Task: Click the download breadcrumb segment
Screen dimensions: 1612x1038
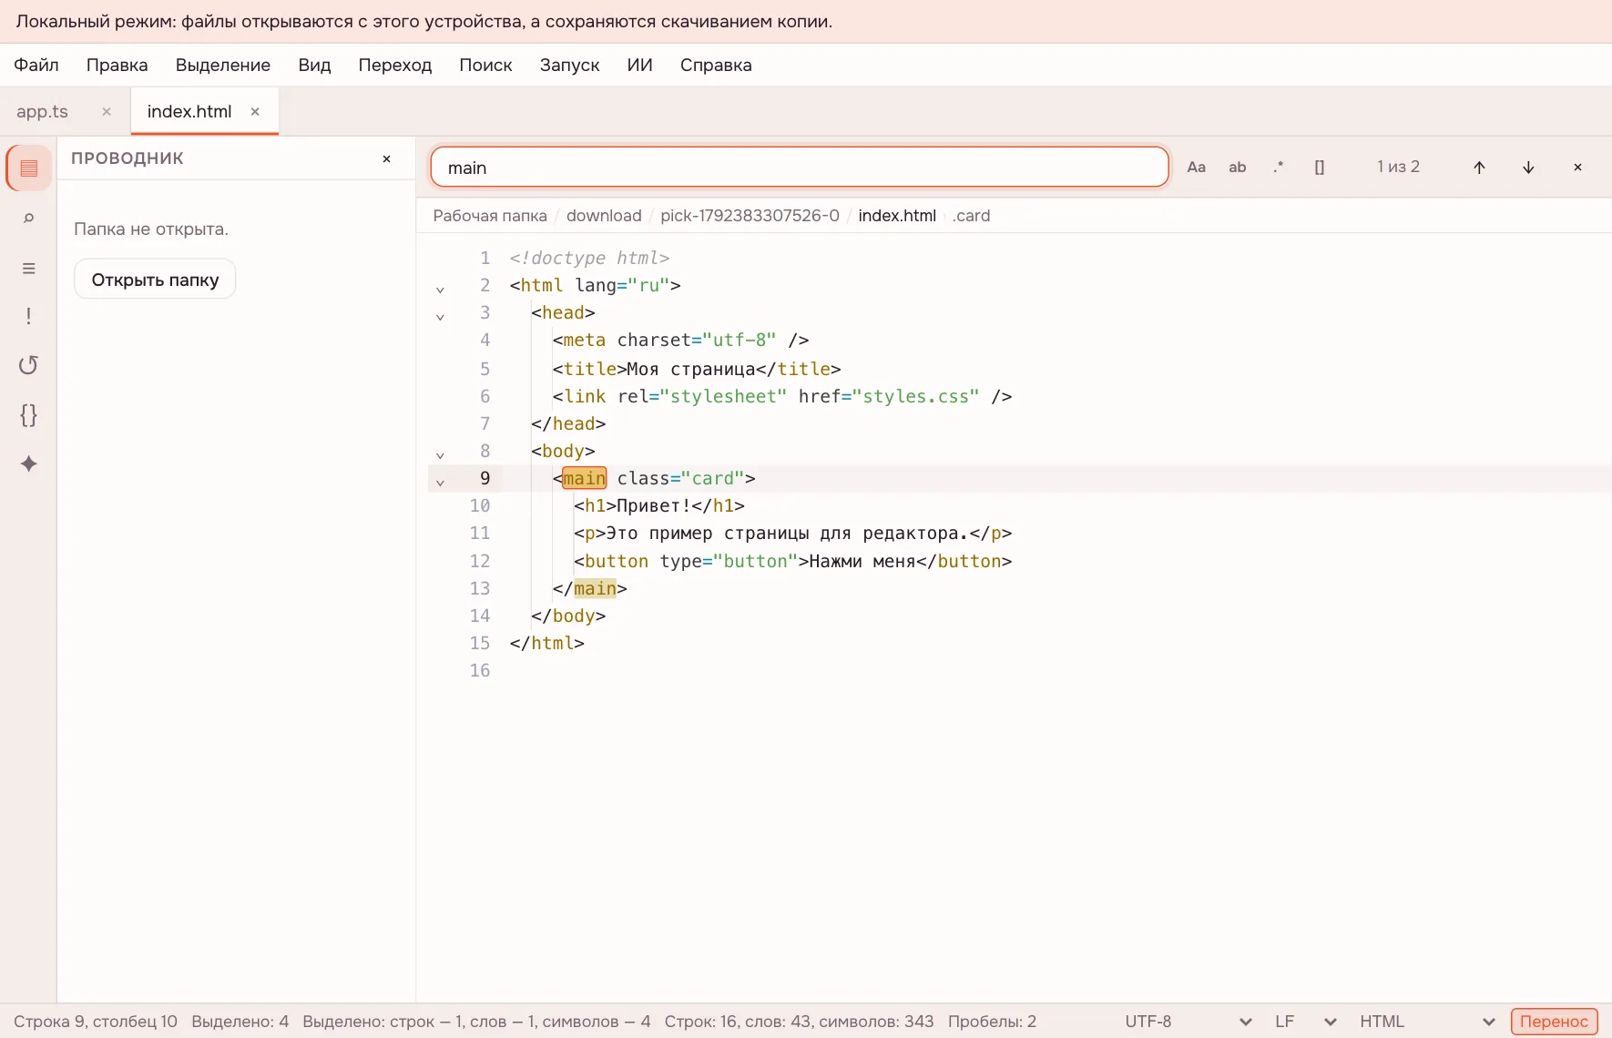Action: coord(604,216)
